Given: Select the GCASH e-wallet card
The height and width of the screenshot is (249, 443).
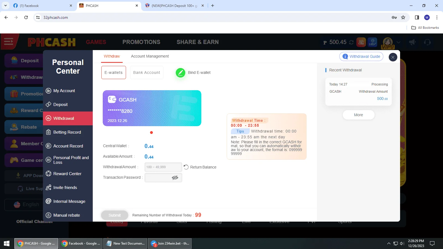Looking at the screenshot, I should (x=152, y=108).
